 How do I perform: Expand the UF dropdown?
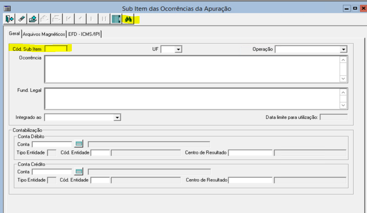point(178,49)
